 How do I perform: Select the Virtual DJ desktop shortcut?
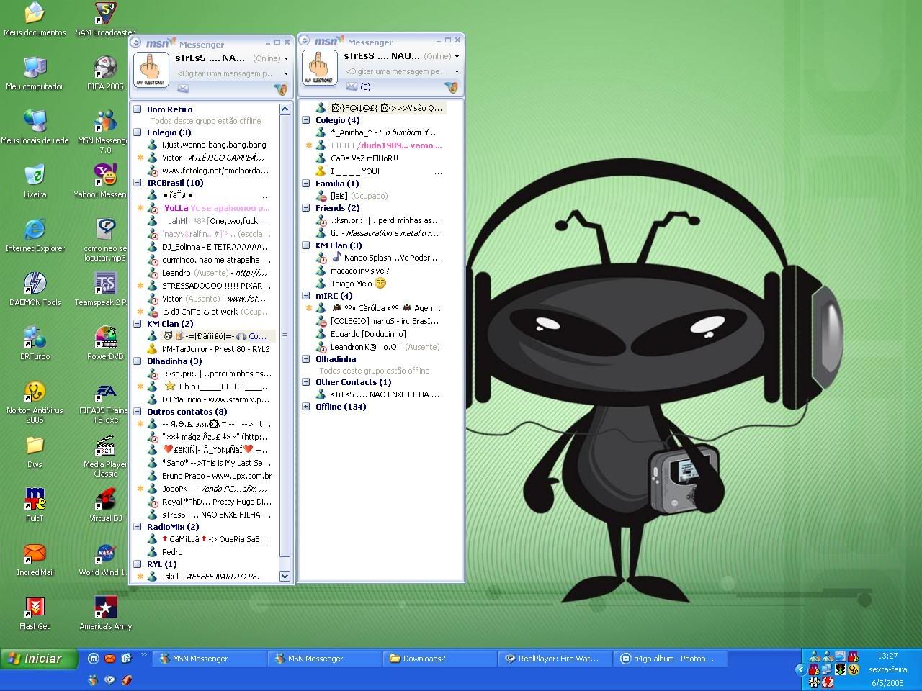point(105,505)
